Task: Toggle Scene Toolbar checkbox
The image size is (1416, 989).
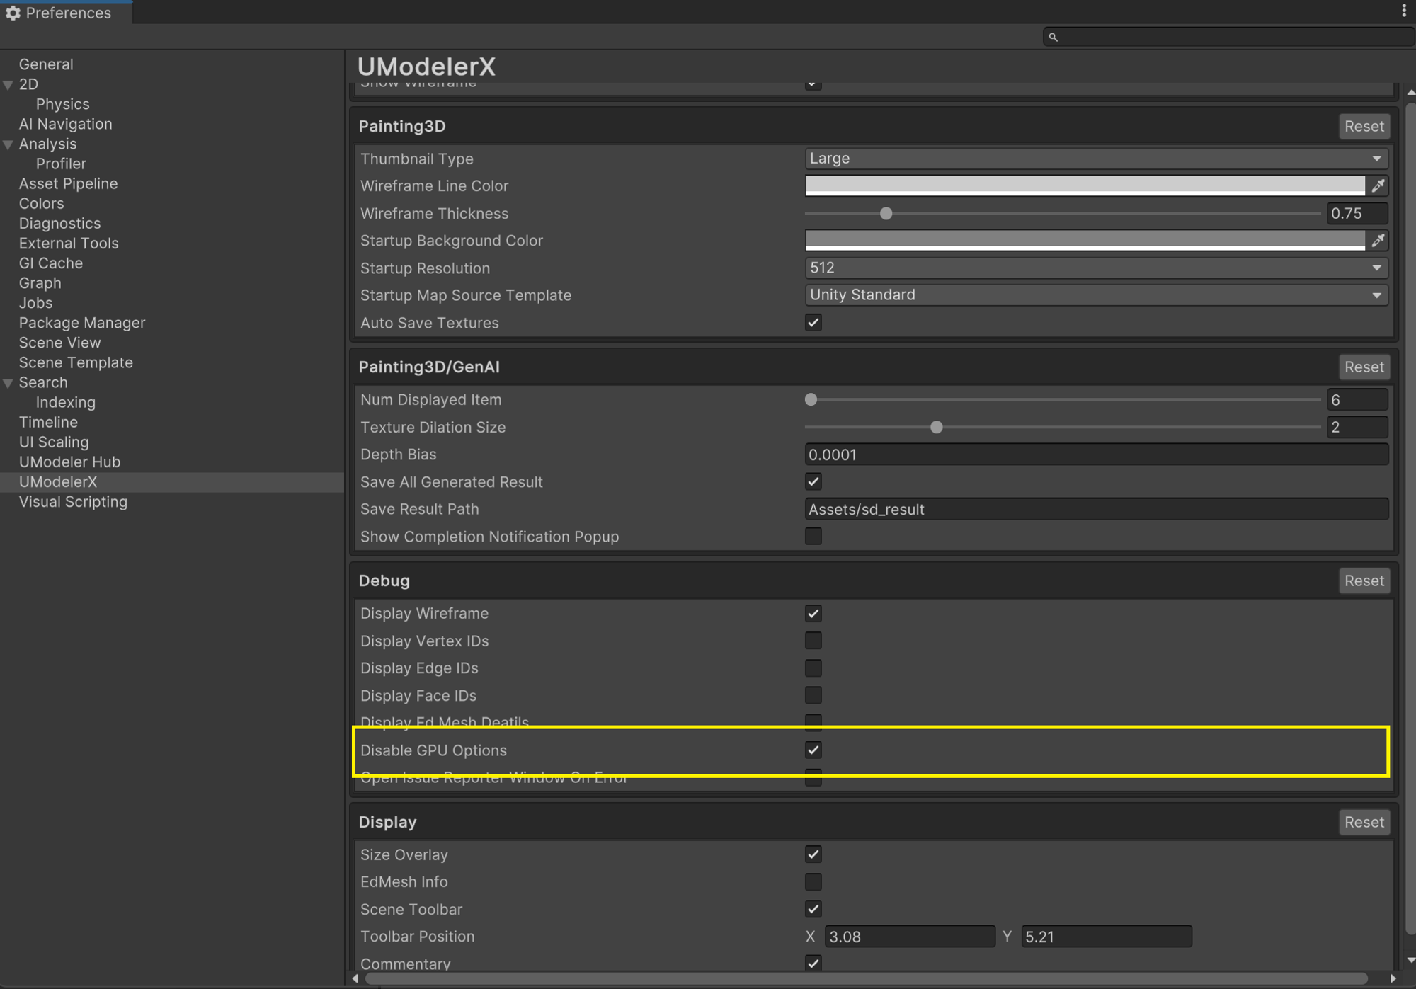Action: click(x=813, y=909)
